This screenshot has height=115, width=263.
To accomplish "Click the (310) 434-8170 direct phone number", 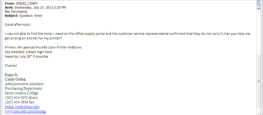I will [21, 97].
